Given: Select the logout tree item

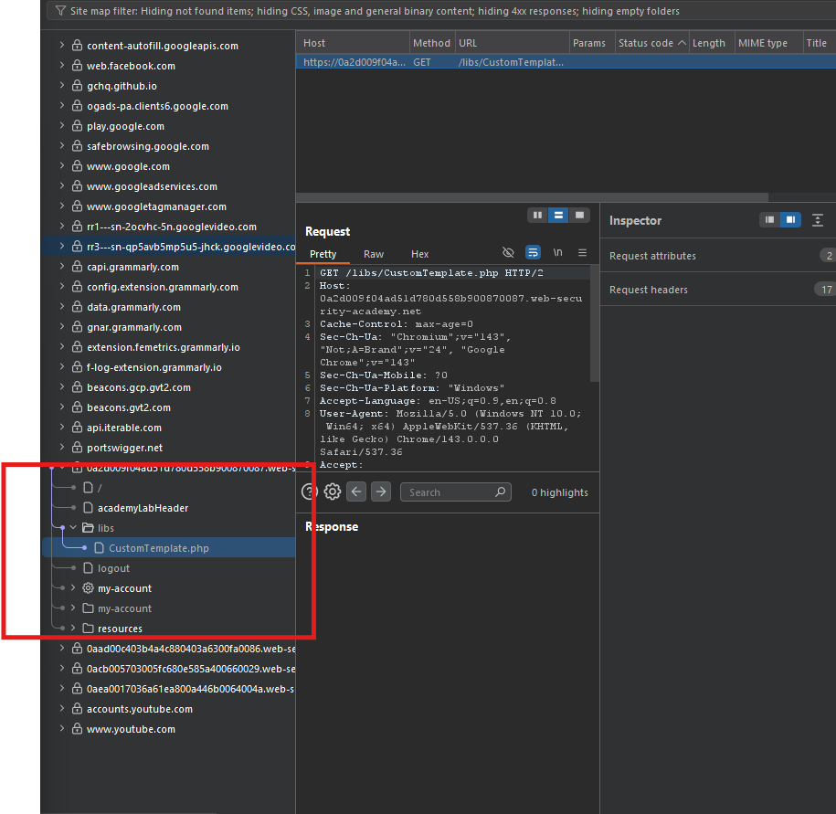Looking at the screenshot, I should (113, 568).
